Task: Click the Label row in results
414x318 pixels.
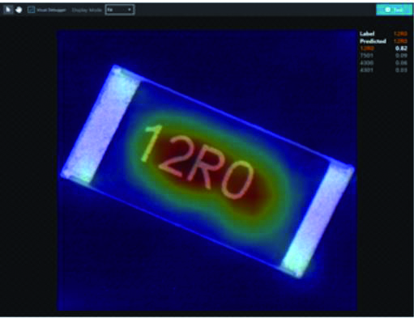Action: coord(383,34)
